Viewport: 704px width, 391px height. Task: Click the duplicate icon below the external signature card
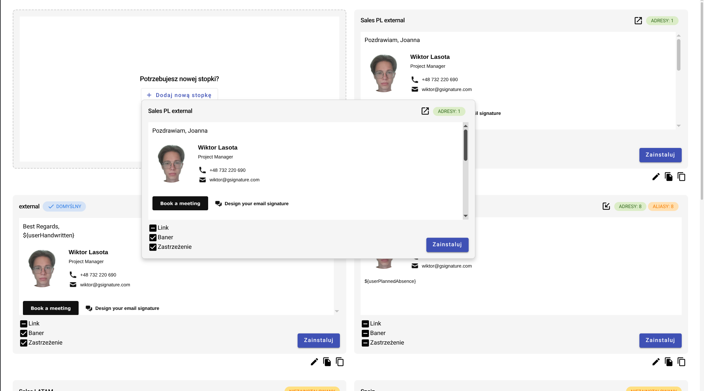click(x=327, y=362)
